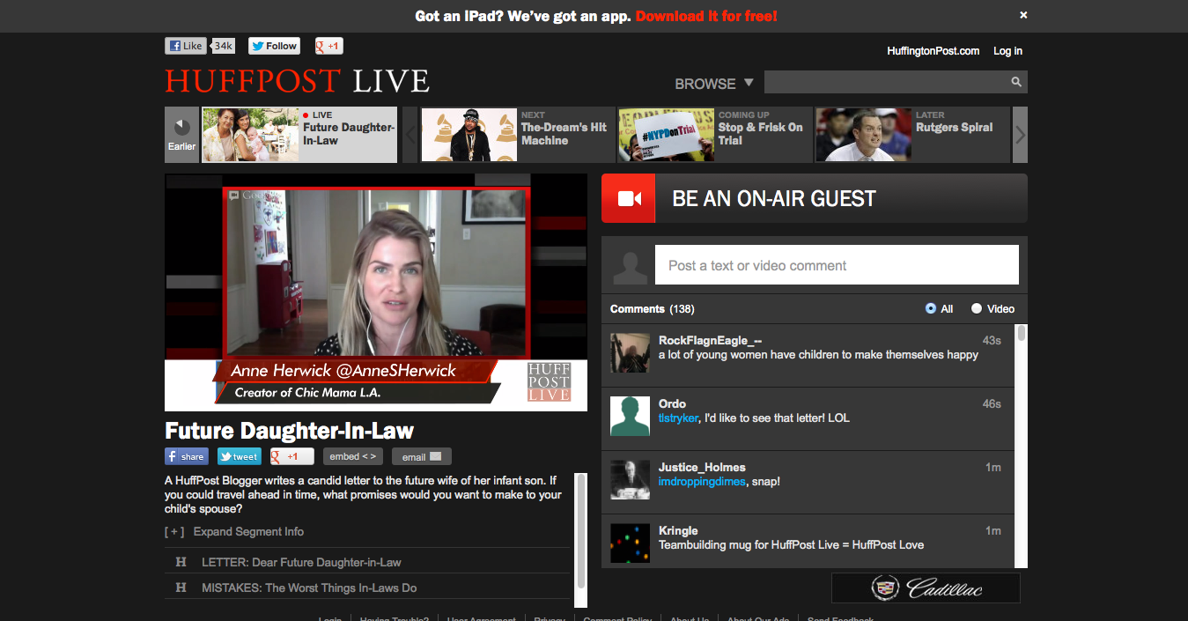Click the embed code button
This screenshot has width=1188, height=621.
point(353,456)
